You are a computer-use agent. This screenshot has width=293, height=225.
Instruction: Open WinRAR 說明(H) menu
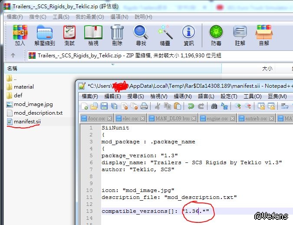tap(143, 17)
